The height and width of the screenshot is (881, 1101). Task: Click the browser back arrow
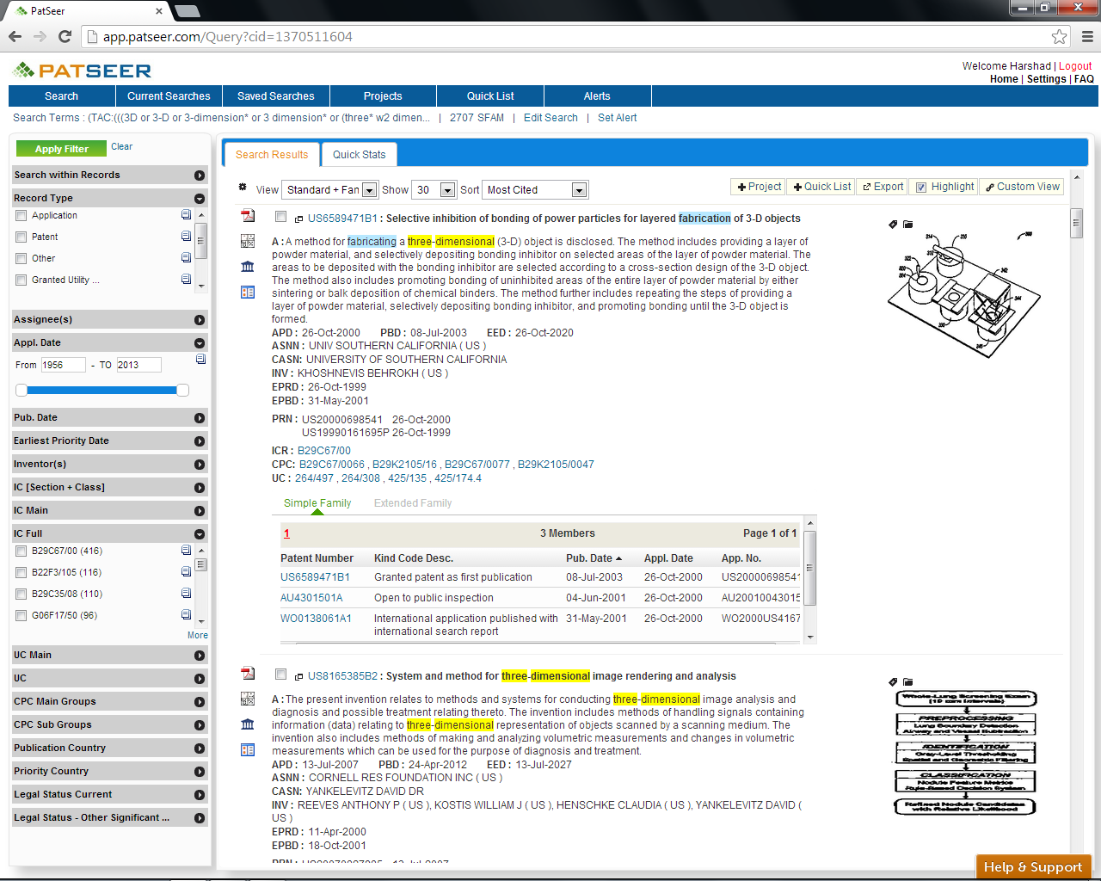tap(15, 36)
